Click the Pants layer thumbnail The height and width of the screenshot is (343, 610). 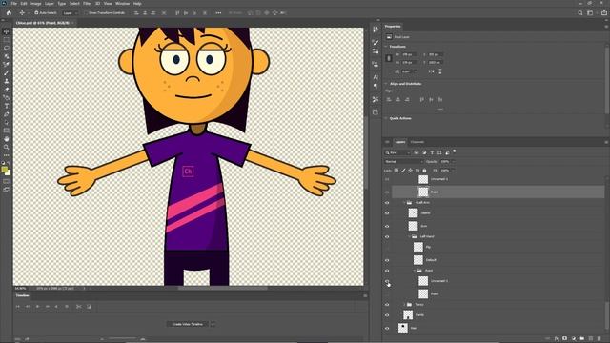tap(408, 315)
